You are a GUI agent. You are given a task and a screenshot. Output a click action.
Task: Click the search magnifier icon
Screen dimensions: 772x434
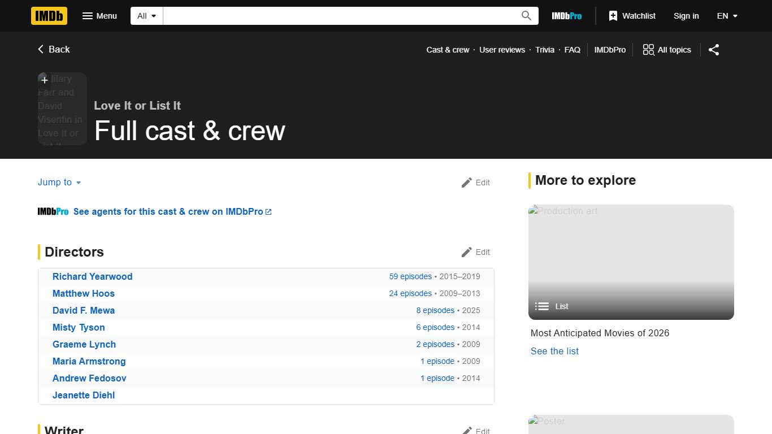point(526,16)
